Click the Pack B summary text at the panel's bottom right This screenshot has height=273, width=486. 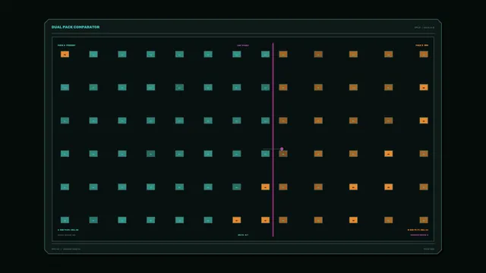418,230
